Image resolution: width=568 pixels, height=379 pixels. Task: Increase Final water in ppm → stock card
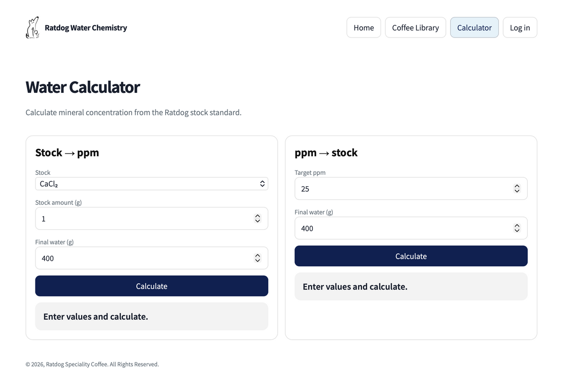(x=517, y=226)
